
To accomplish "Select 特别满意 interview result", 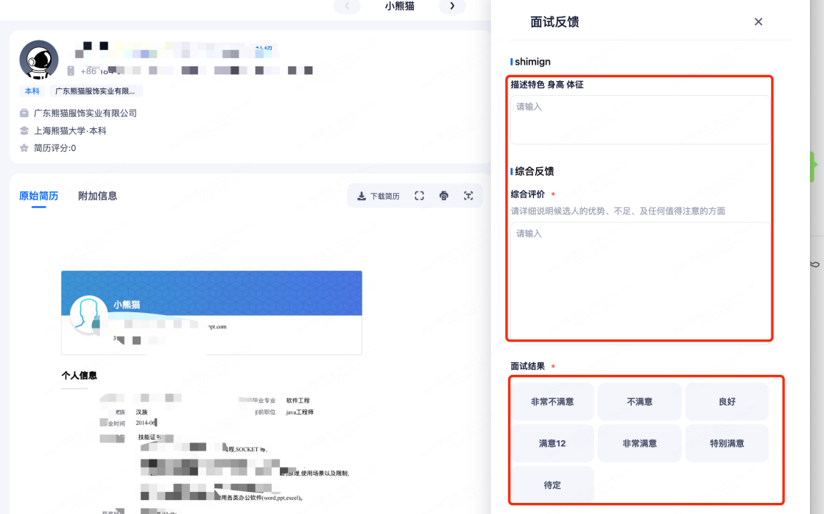I will pyautogui.click(x=727, y=443).
